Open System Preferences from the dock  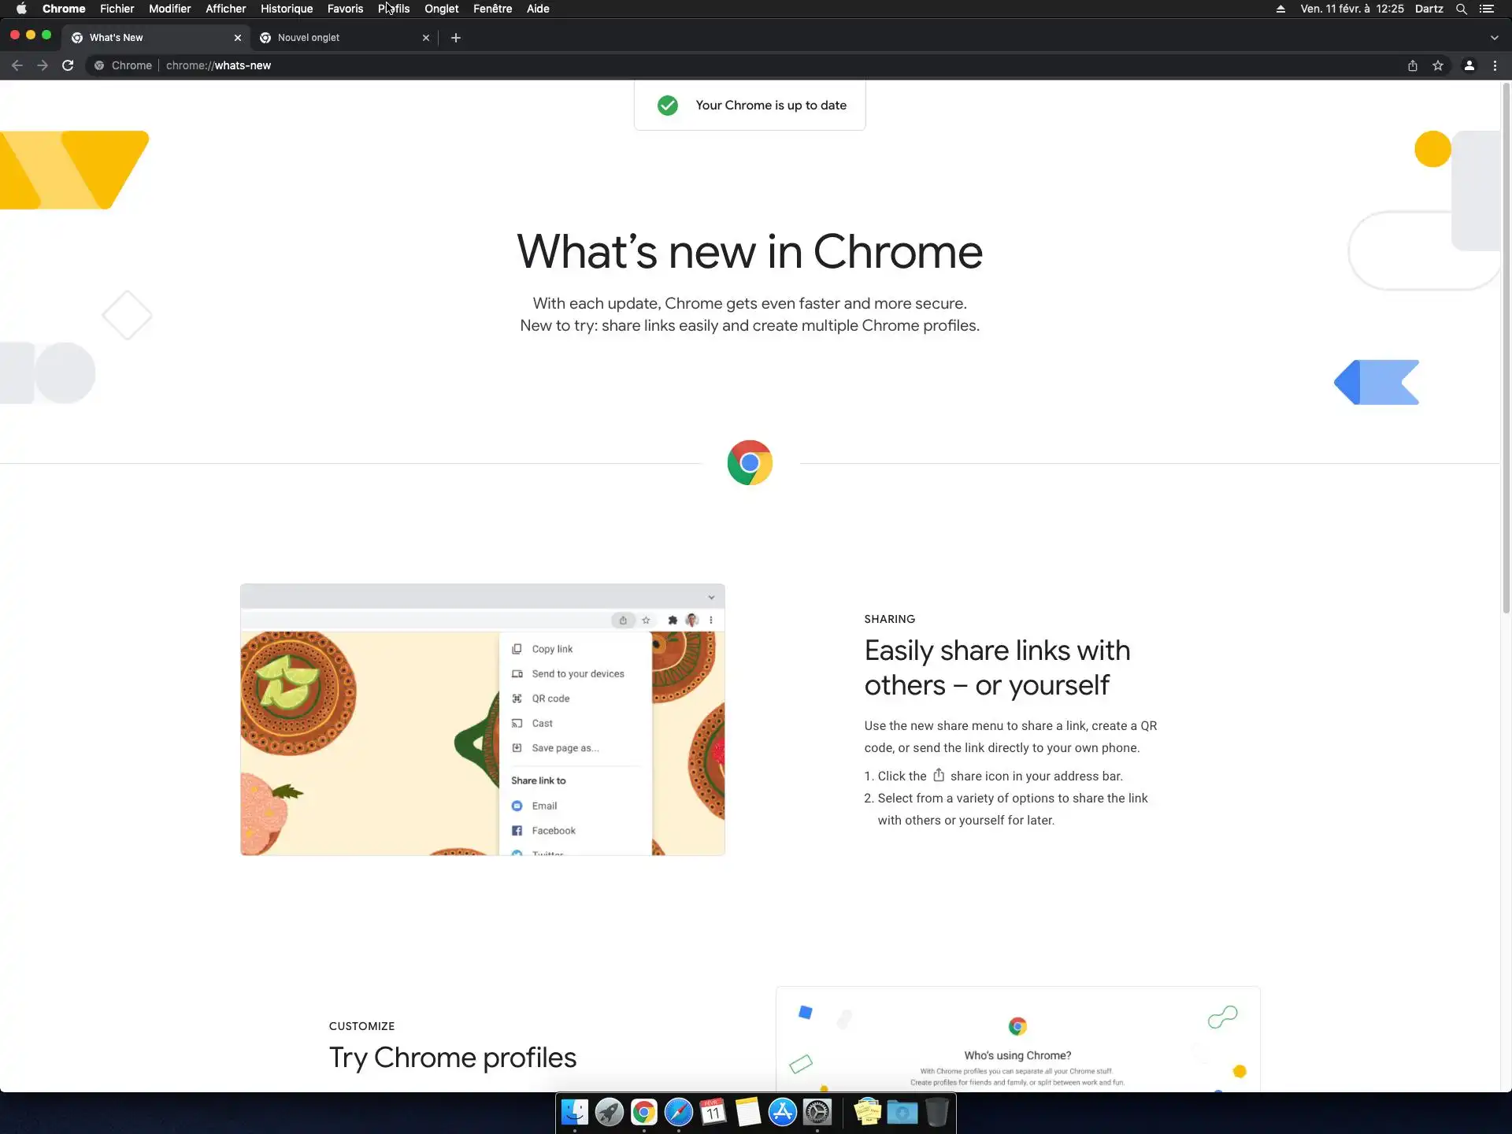click(817, 1112)
